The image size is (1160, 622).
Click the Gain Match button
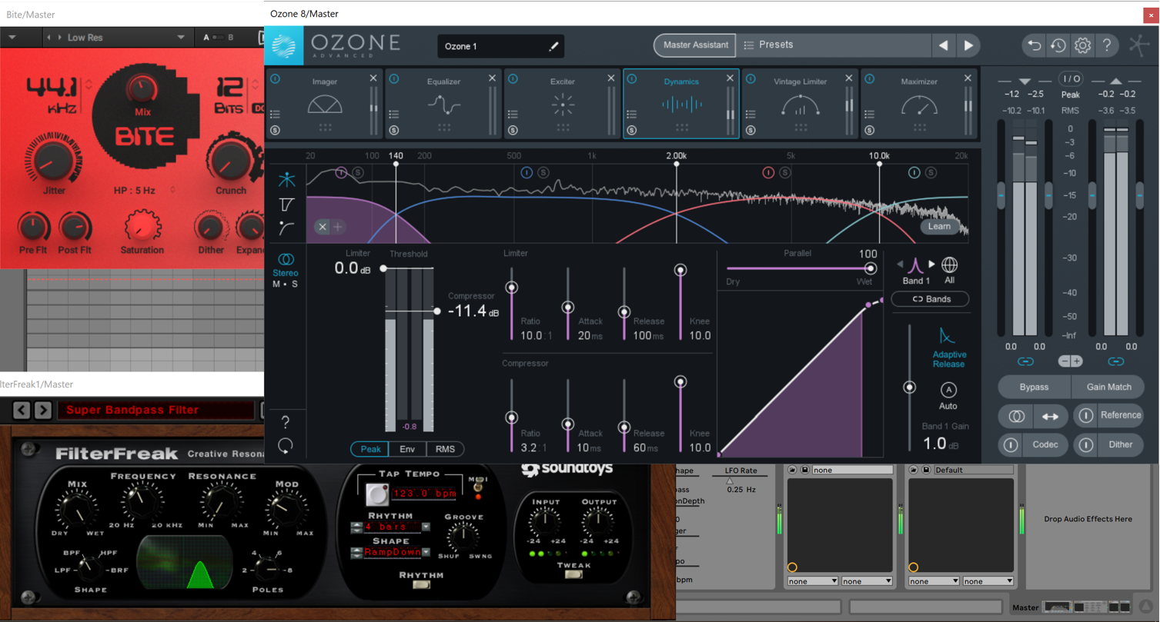[x=1108, y=387]
